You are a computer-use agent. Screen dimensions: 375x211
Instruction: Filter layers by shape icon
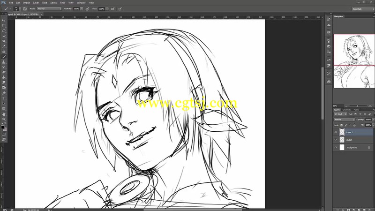365,114
